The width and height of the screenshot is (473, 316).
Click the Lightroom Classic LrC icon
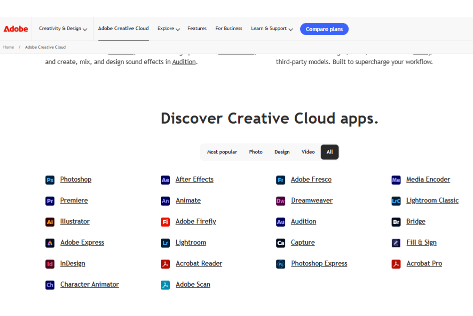pos(396,201)
